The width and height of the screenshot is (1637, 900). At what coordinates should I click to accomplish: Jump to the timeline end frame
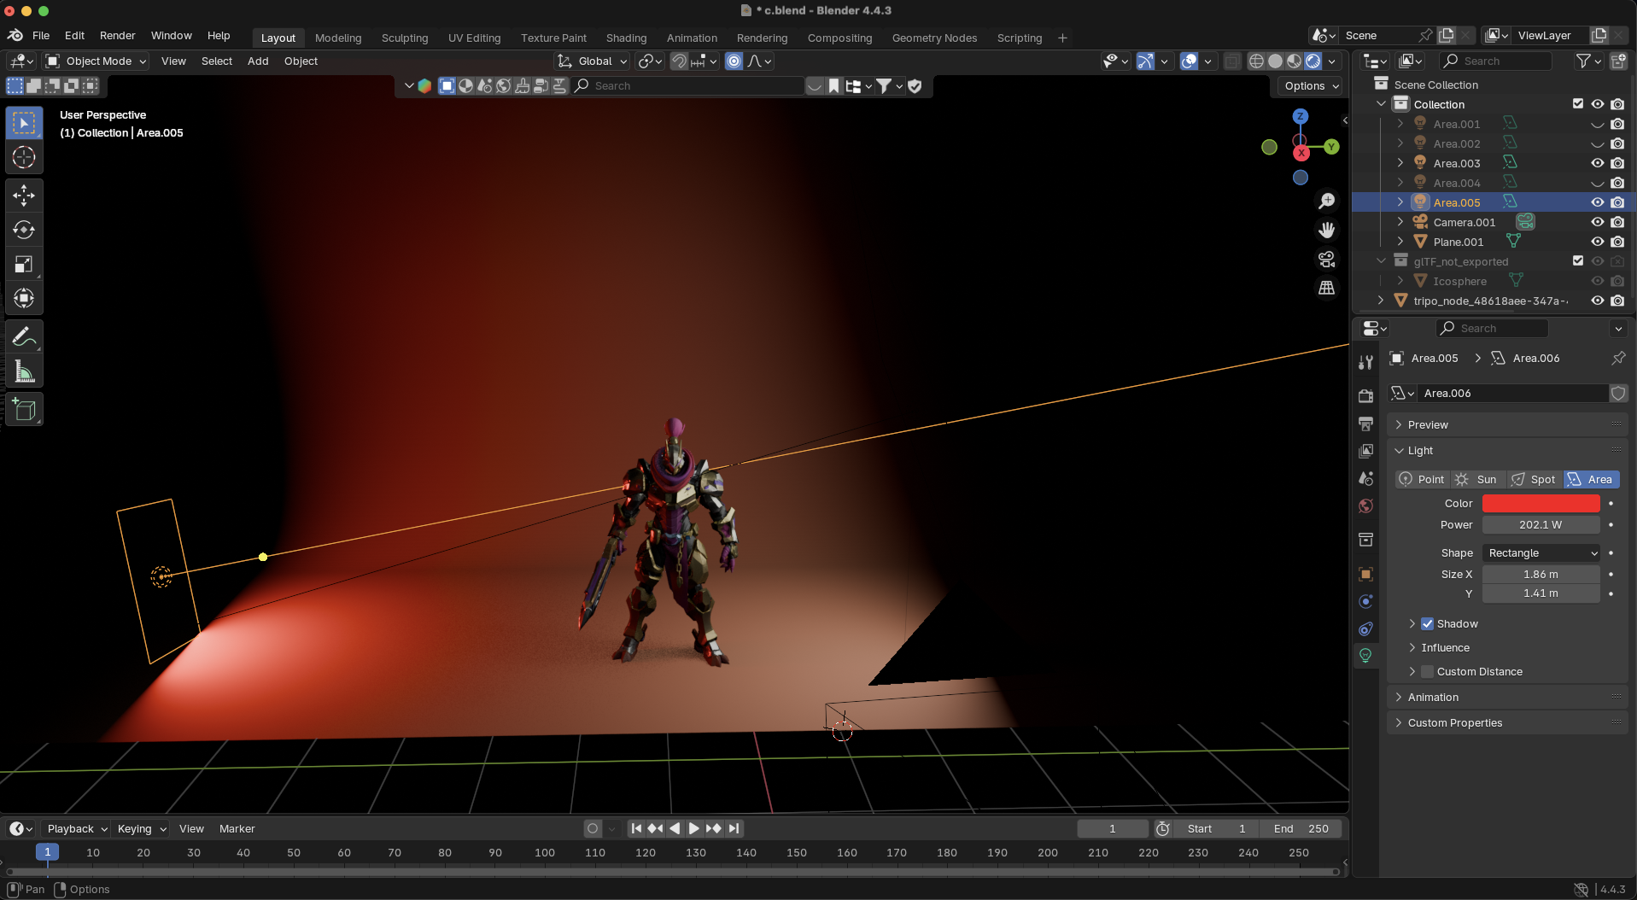point(734,829)
